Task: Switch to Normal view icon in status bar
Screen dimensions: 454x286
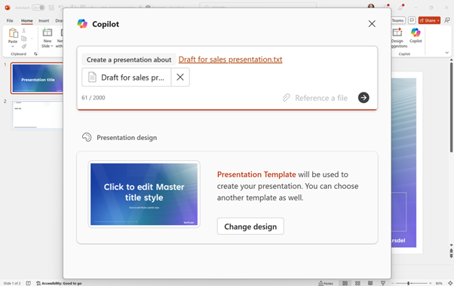Action: point(345,283)
